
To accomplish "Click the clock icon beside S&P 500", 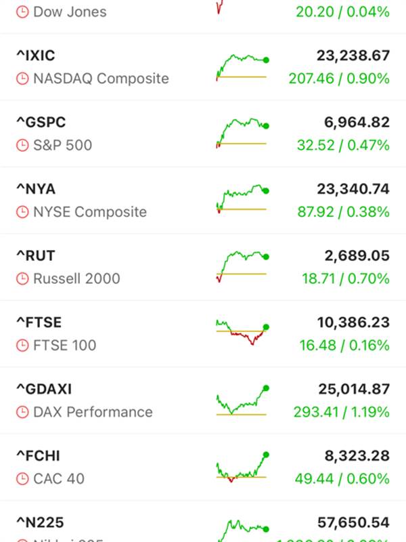I will pyautogui.click(x=23, y=145).
